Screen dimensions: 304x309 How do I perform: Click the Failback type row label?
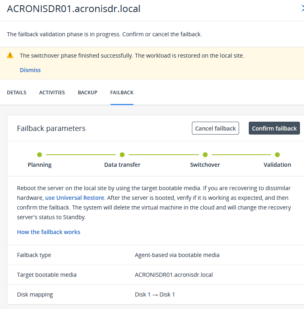point(34,255)
